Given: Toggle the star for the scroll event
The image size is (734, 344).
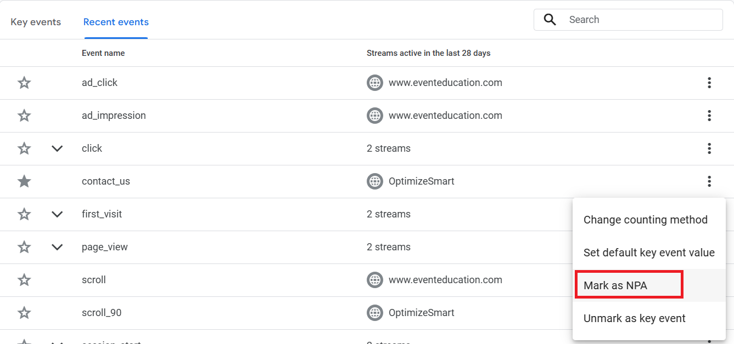Looking at the screenshot, I should click(x=24, y=280).
